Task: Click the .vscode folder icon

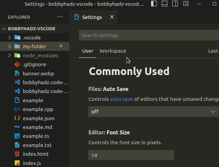Action: pyautogui.click(x=17, y=37)
